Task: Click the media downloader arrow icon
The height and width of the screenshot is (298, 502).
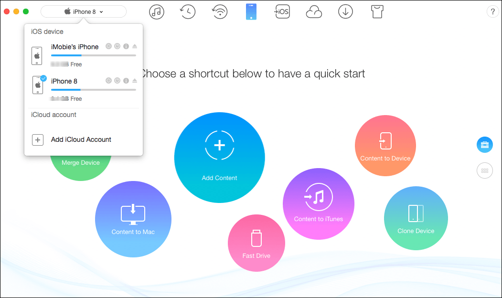Action: [345, 12]
